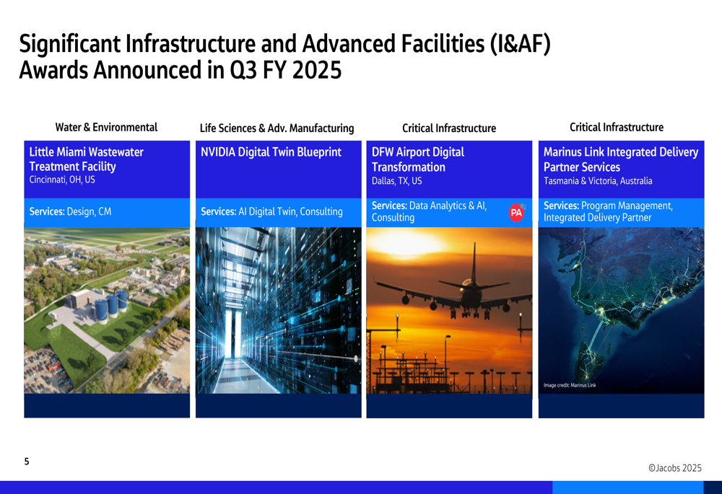
Task: Select the Marinus Link night map image
Action: pyautogui.click(x=621, y=311)
